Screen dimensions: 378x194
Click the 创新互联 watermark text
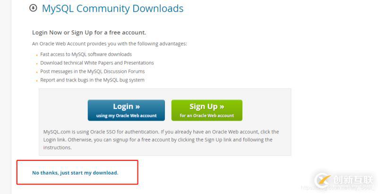coord(353,180)
